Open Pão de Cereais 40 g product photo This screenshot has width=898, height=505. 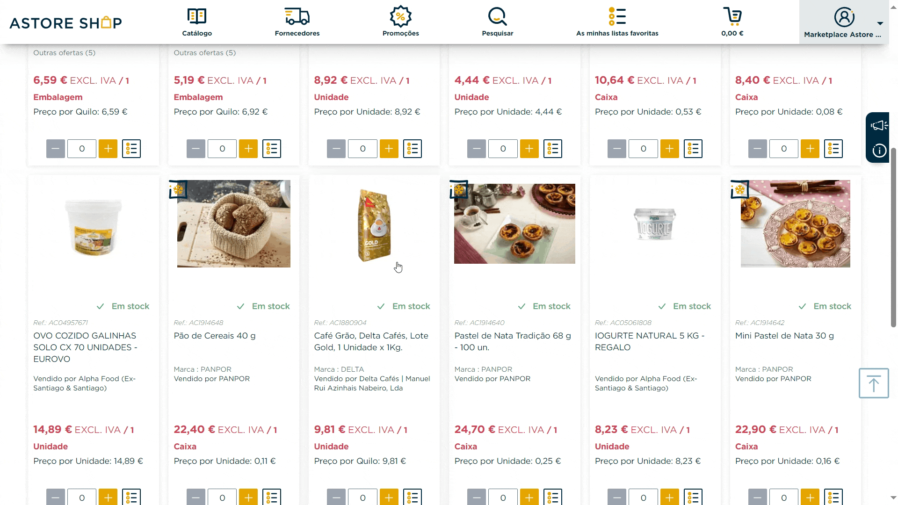pyautogui.click(x=234, y=224)
